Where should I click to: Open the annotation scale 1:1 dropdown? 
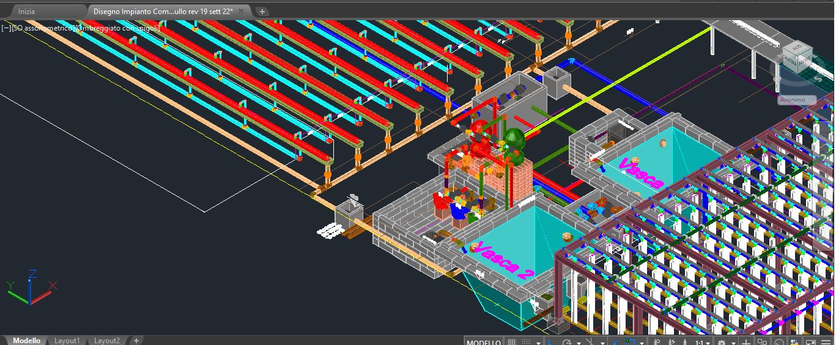click(702, 342)
